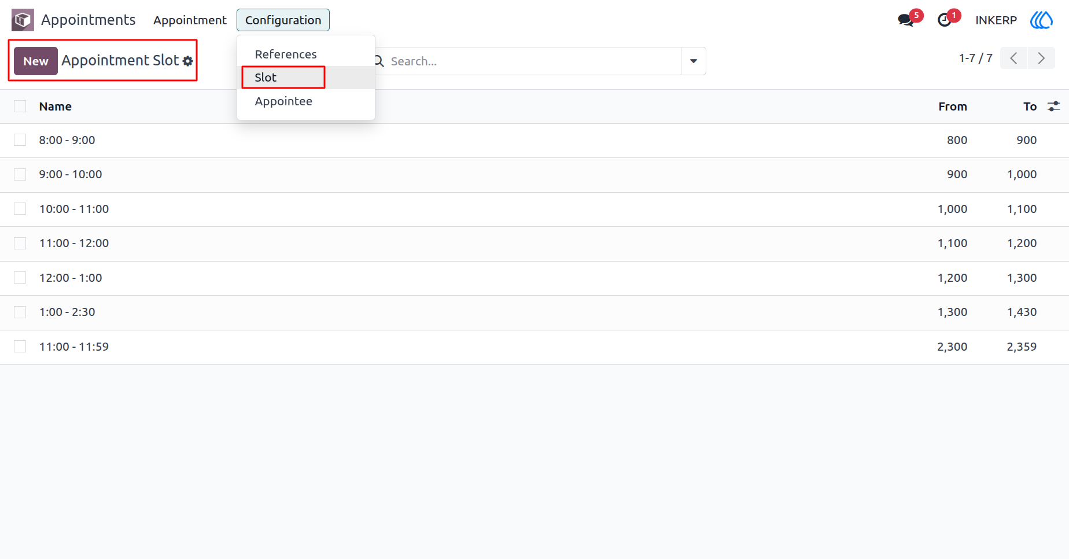Tick the checkbox for 11:00 - 11:59
The image size is (1069, 559).
click(x=20, y=347)
